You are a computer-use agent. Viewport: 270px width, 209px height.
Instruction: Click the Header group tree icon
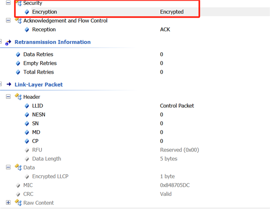click(x=18, y=96)
